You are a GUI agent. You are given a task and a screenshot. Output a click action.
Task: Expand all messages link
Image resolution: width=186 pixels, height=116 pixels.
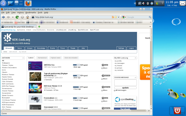pos(120,90)
